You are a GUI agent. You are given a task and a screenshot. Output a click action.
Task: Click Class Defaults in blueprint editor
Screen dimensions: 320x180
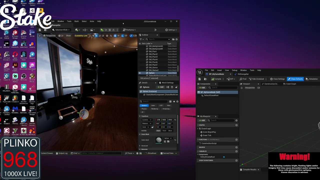click(x=295, y=79)
